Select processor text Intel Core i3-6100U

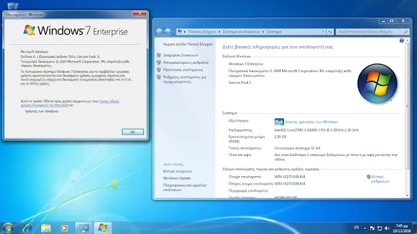(316, 130)
